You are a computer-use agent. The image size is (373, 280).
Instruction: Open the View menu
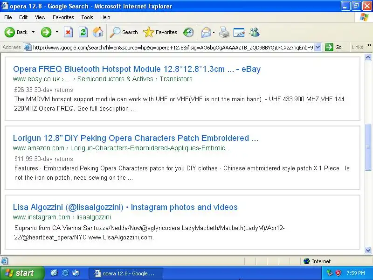pos(40,17)
